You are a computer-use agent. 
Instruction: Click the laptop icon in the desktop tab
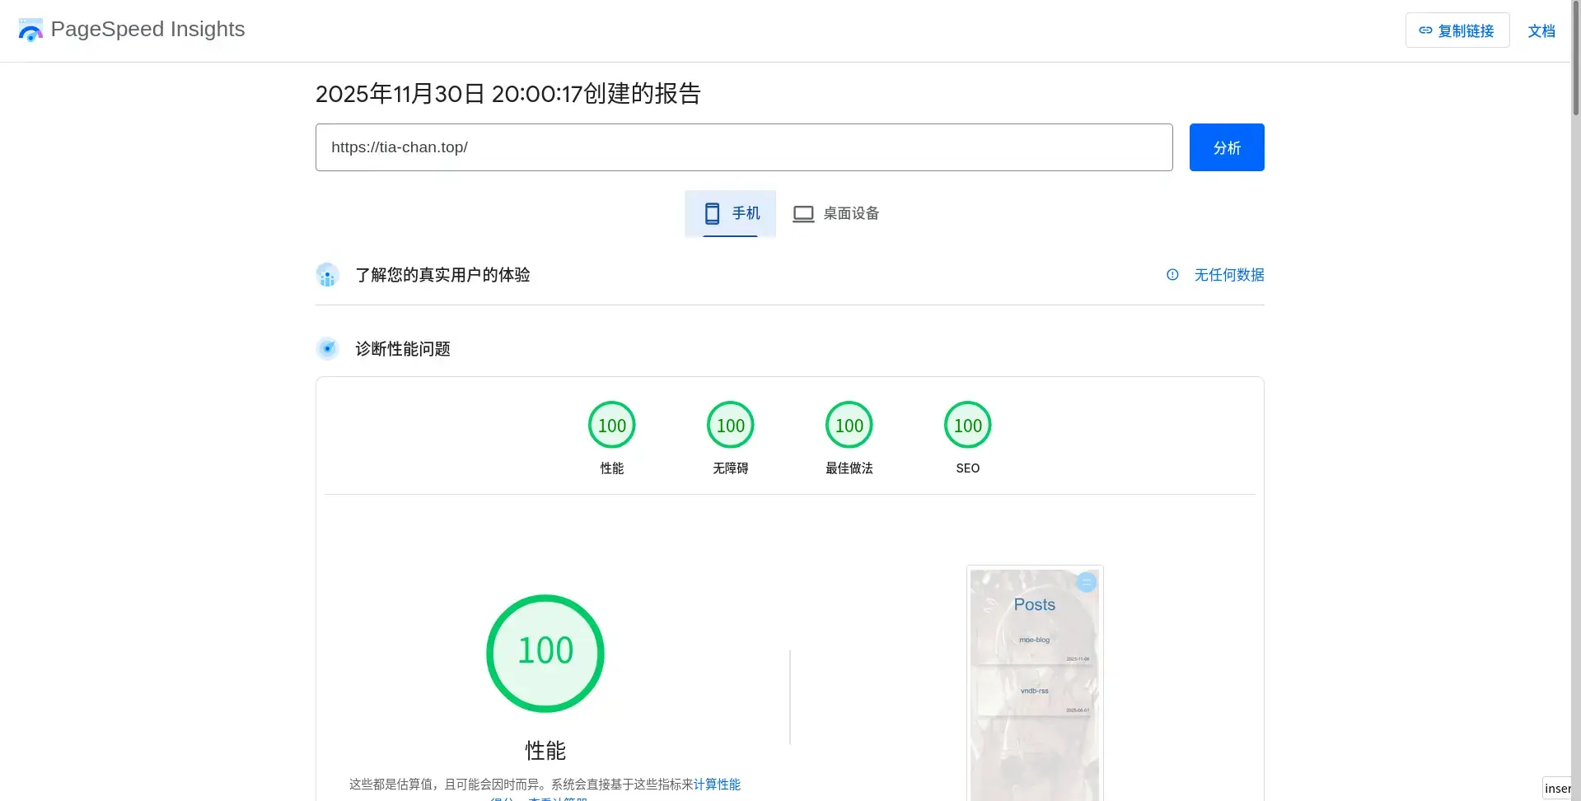(803, 214)
